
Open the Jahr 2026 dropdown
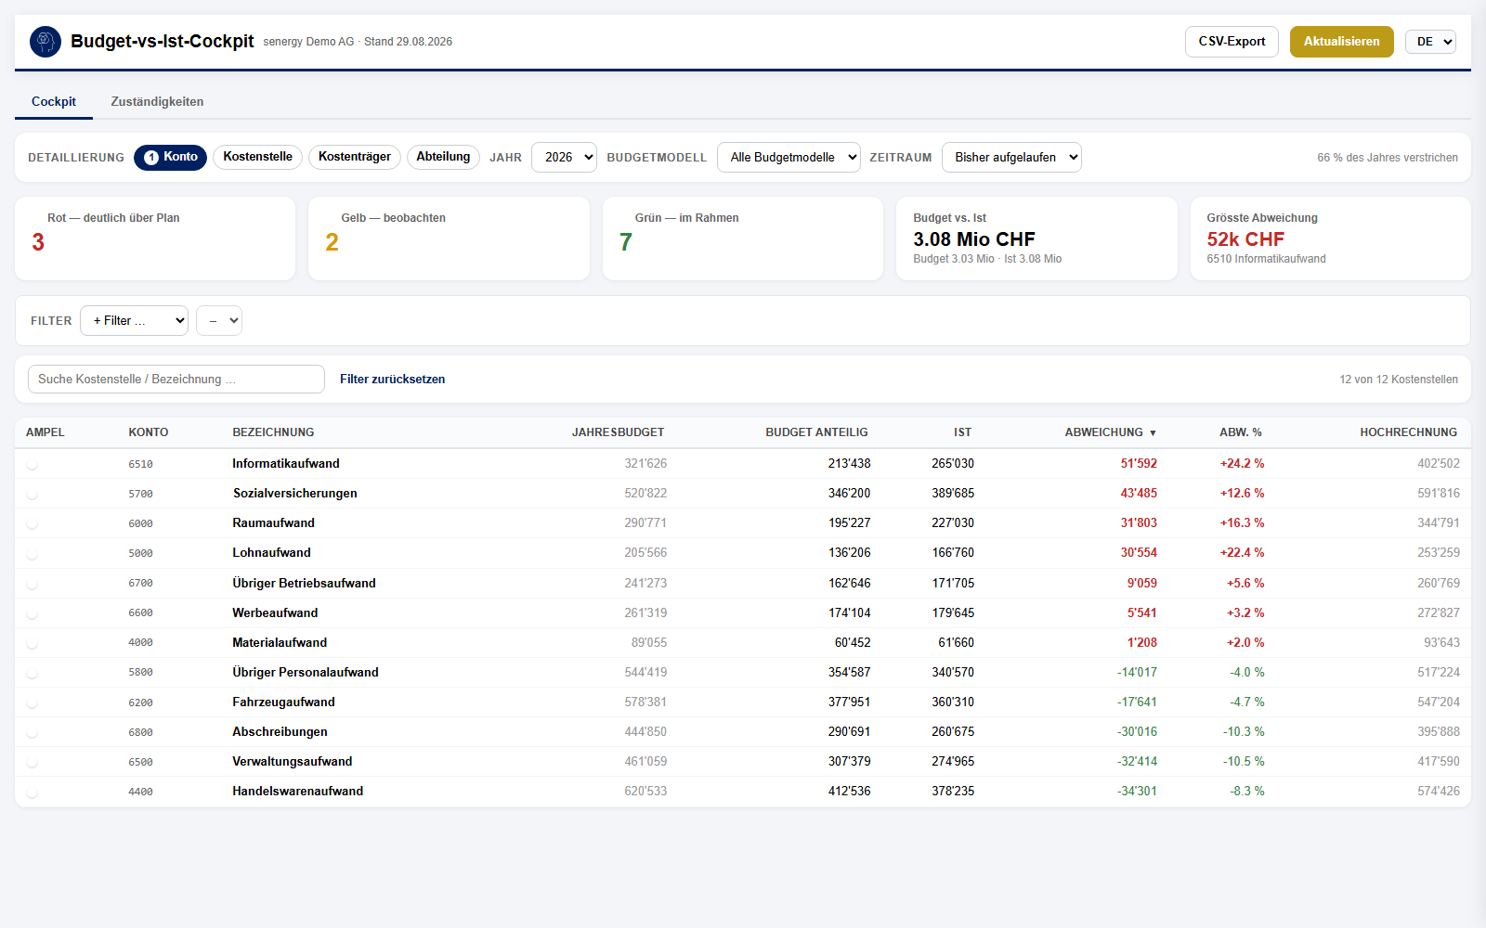point(564,158)
